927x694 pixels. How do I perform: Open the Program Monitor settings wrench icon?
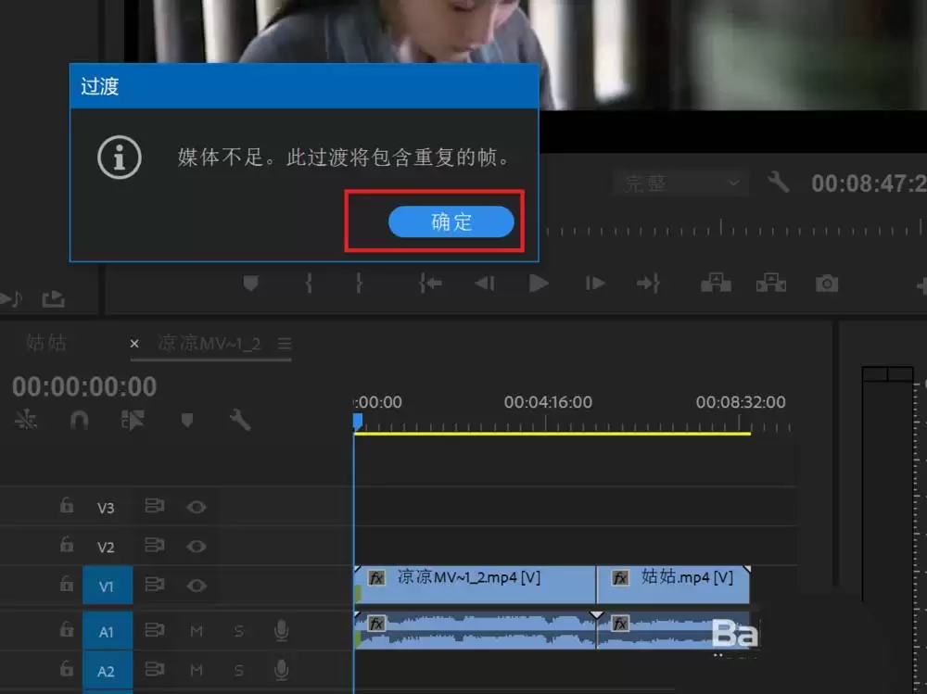point(779,183)
